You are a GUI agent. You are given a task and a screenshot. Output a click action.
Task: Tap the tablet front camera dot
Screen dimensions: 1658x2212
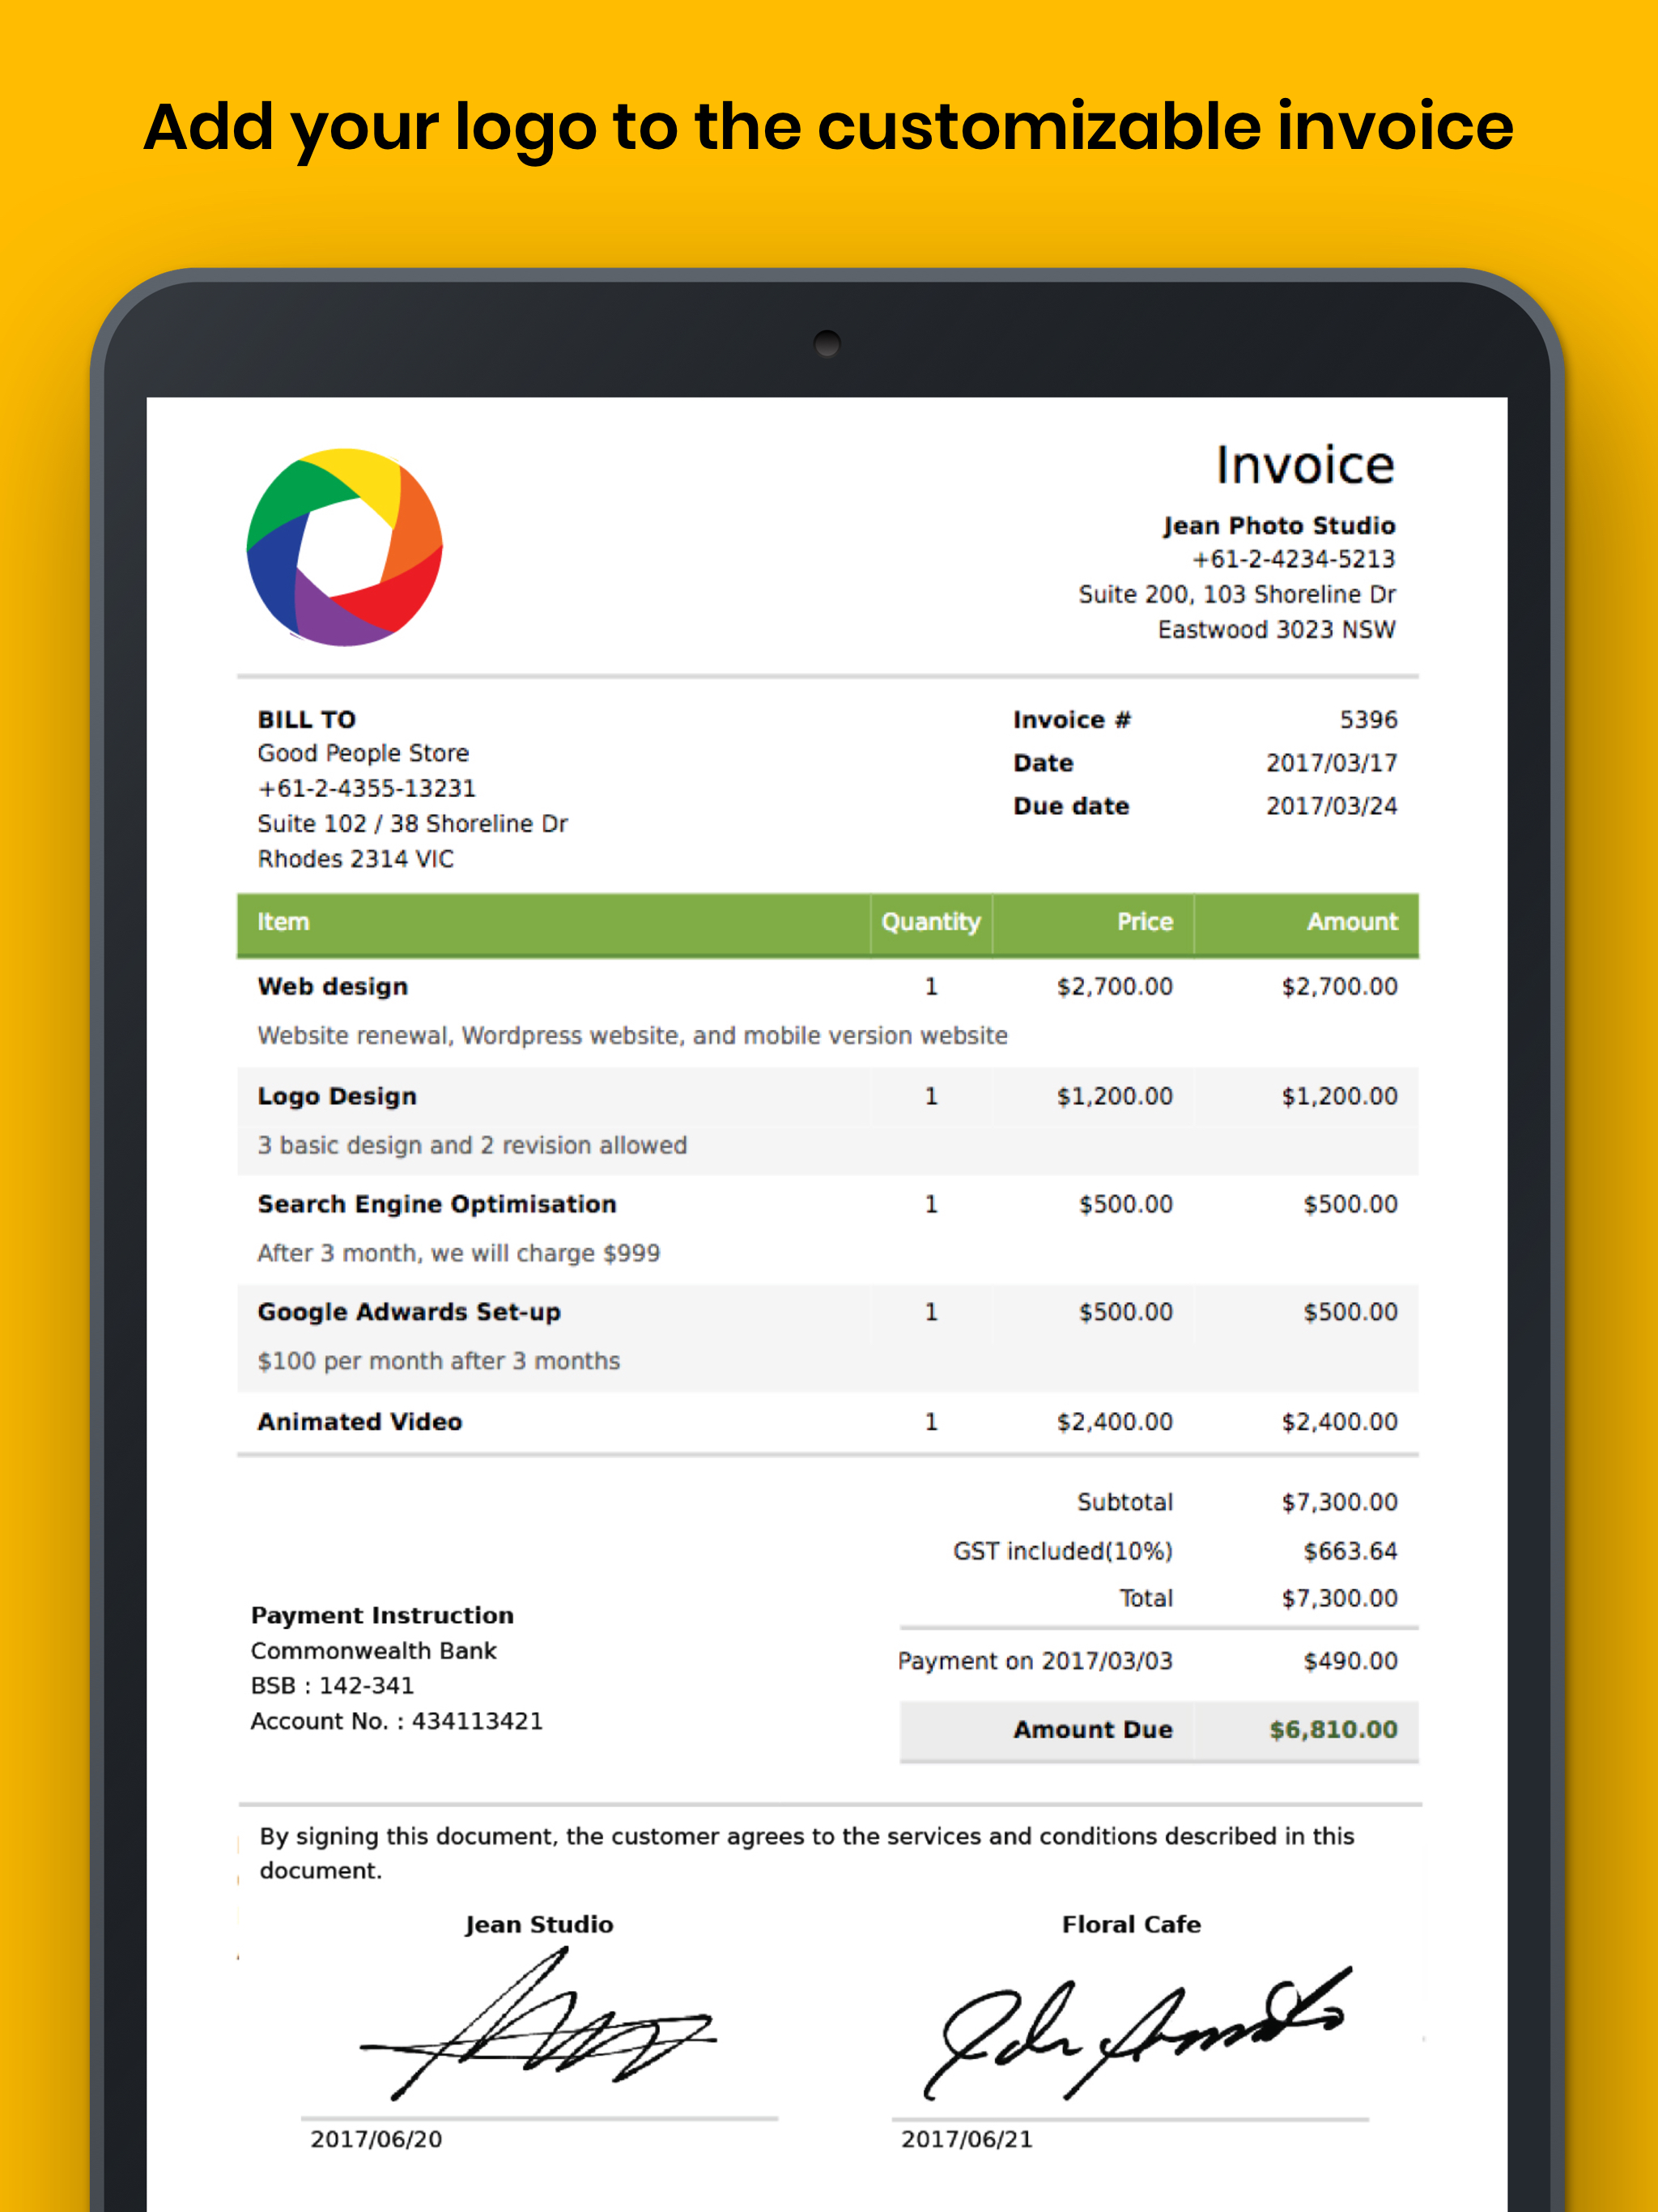coord(827,344)
